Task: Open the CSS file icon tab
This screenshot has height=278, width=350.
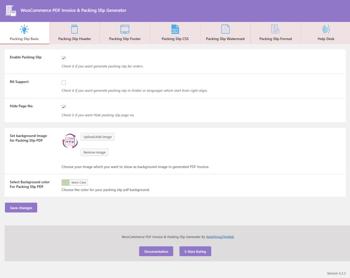Action: tap(175, 29)
